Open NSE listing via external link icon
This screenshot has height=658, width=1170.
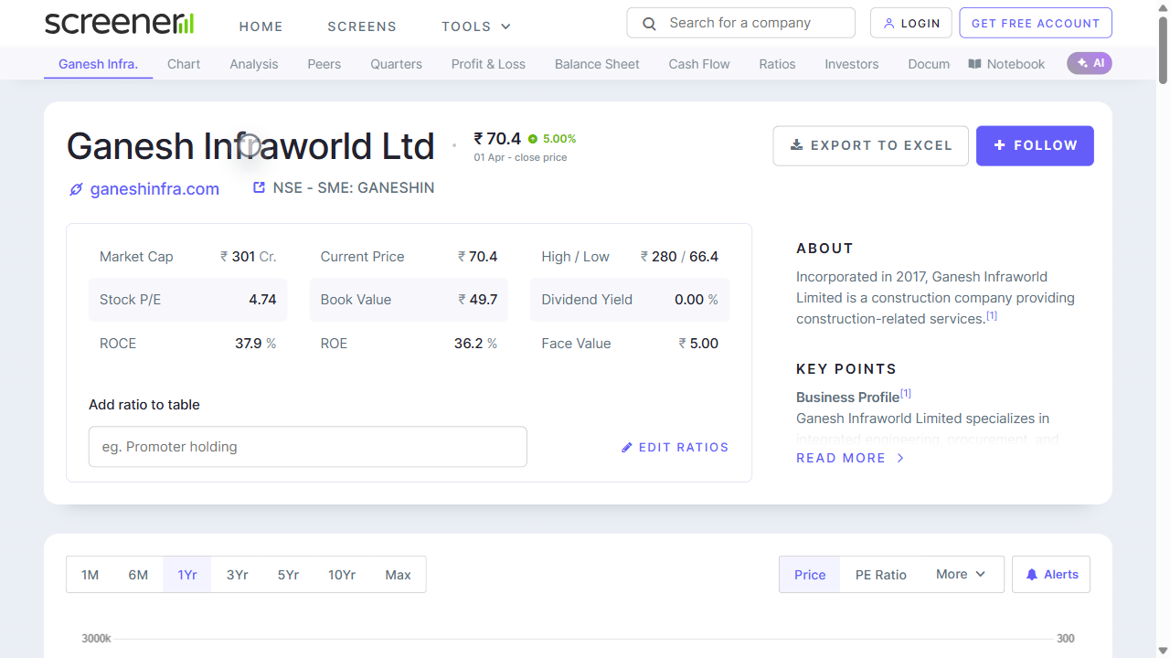259,186
